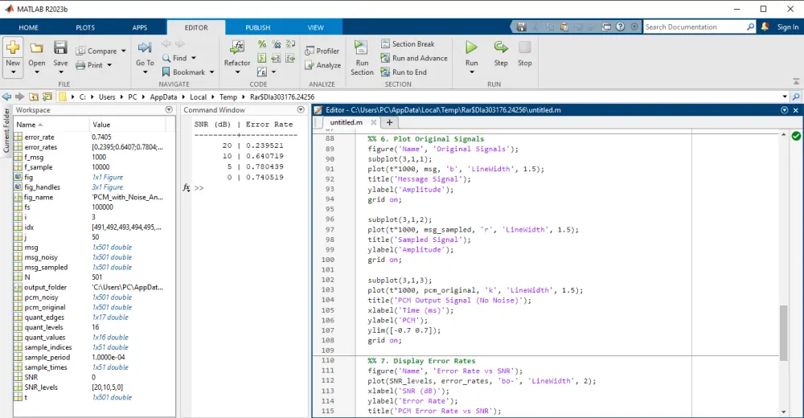This screenshot has height=418, width=804.
Task: Click the increase indent icon
Action: pyautogui.click(x=276, y=58)
